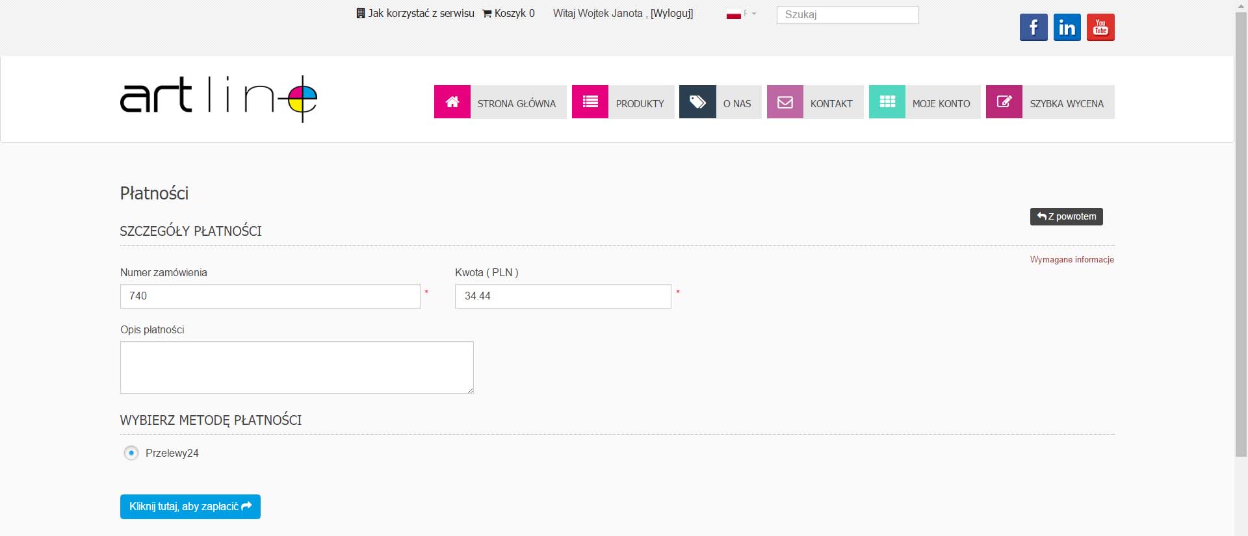1248x536 pixels.
Task: Click the Produkty list icon
Action: pyautogui.click(x=590, y=102)
